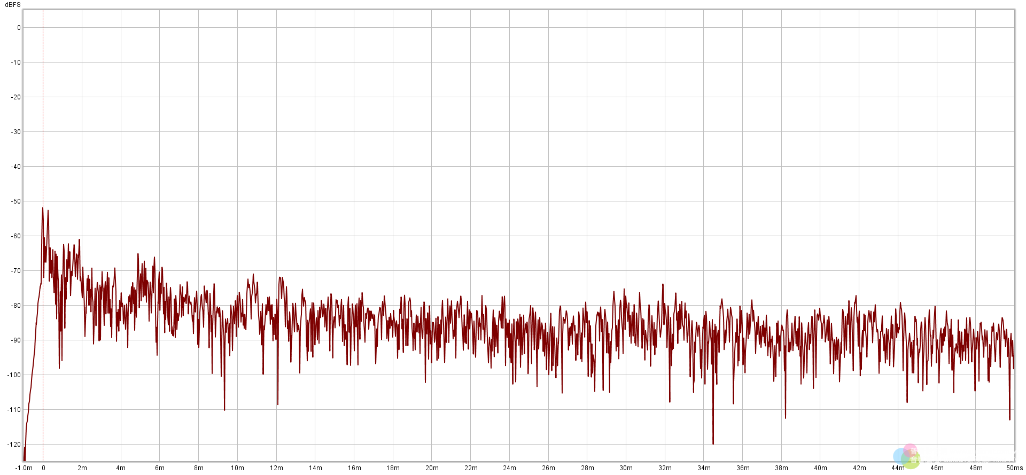
Task: Click the 38m time axis label
Action: tap(782, 468)
